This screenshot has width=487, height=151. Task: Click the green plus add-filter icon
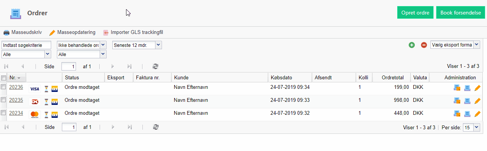point(412,45)
